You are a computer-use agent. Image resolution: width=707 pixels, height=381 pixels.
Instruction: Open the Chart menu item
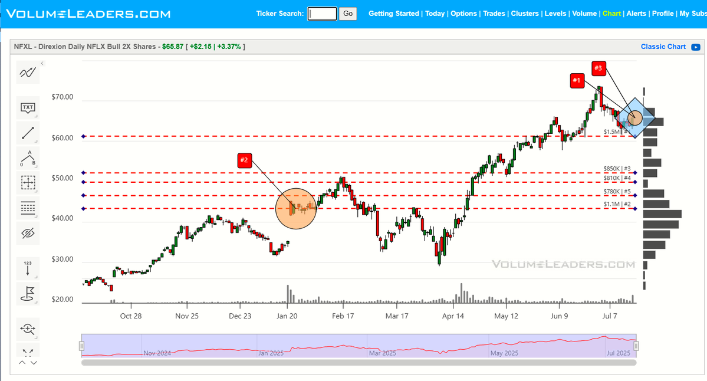tap(611, 14)
